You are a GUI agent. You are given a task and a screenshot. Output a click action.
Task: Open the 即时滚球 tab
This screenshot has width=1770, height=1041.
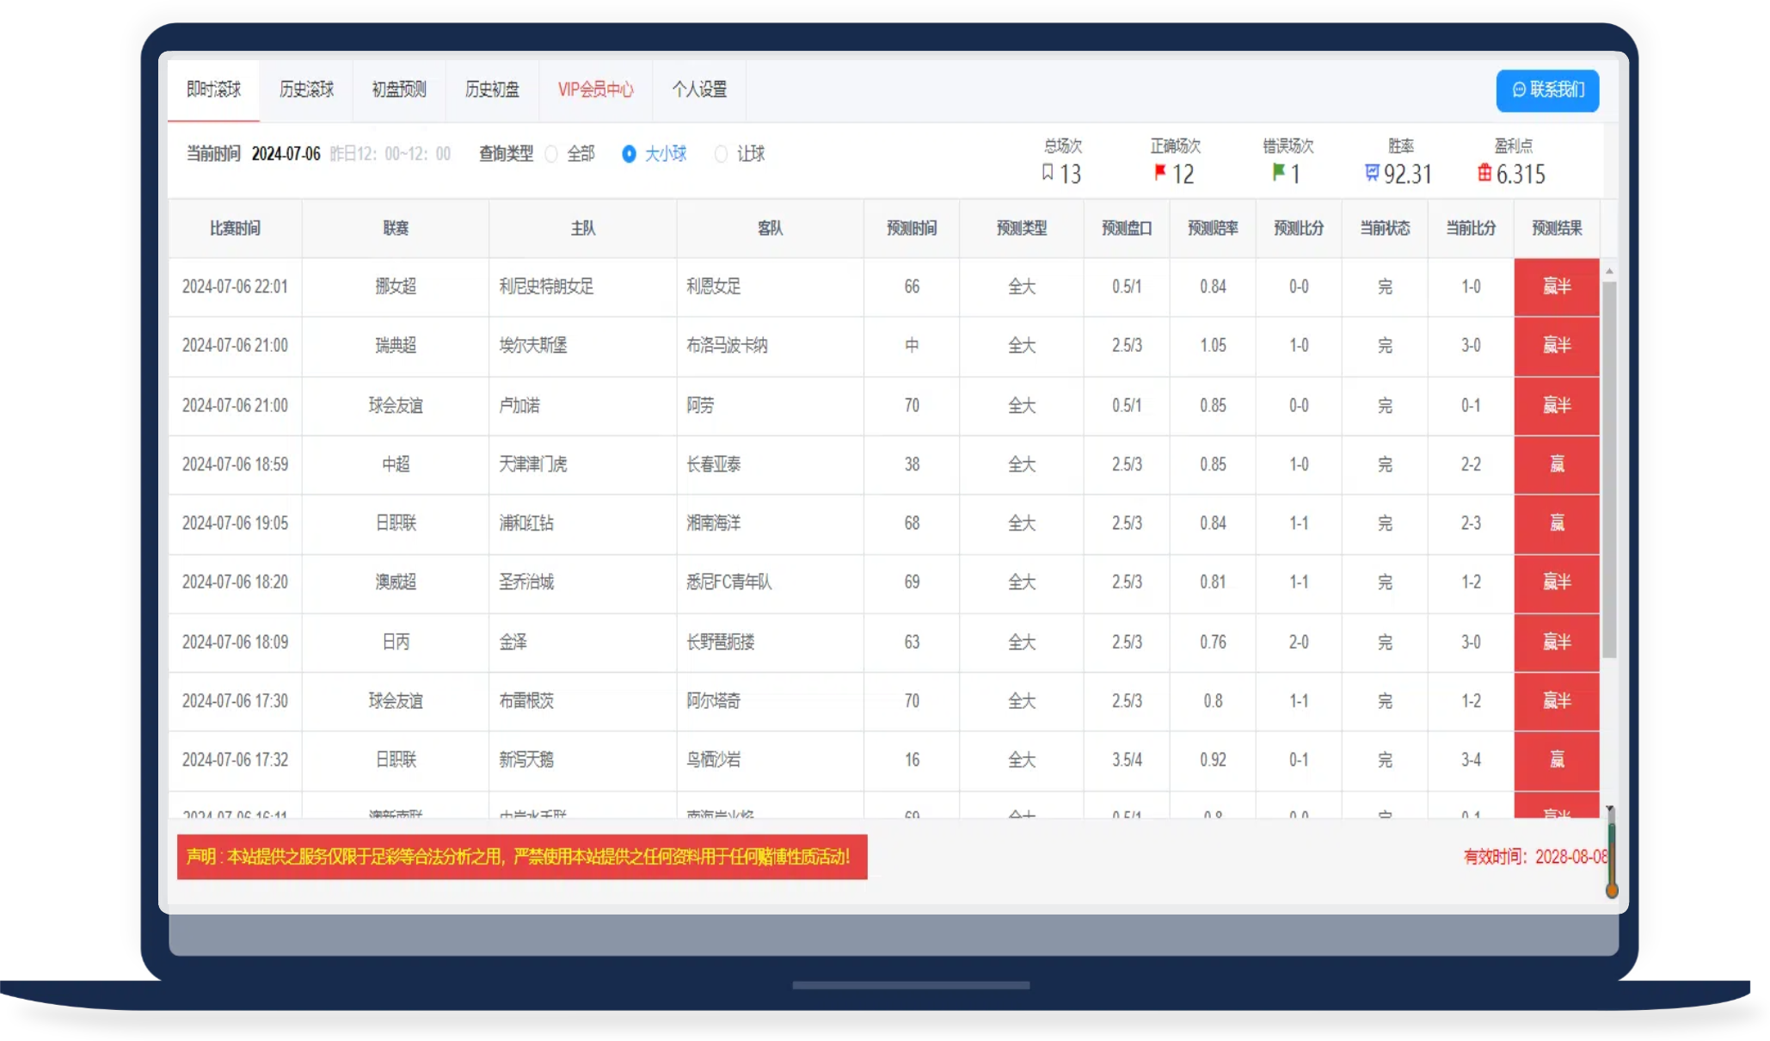click(213, 89)
